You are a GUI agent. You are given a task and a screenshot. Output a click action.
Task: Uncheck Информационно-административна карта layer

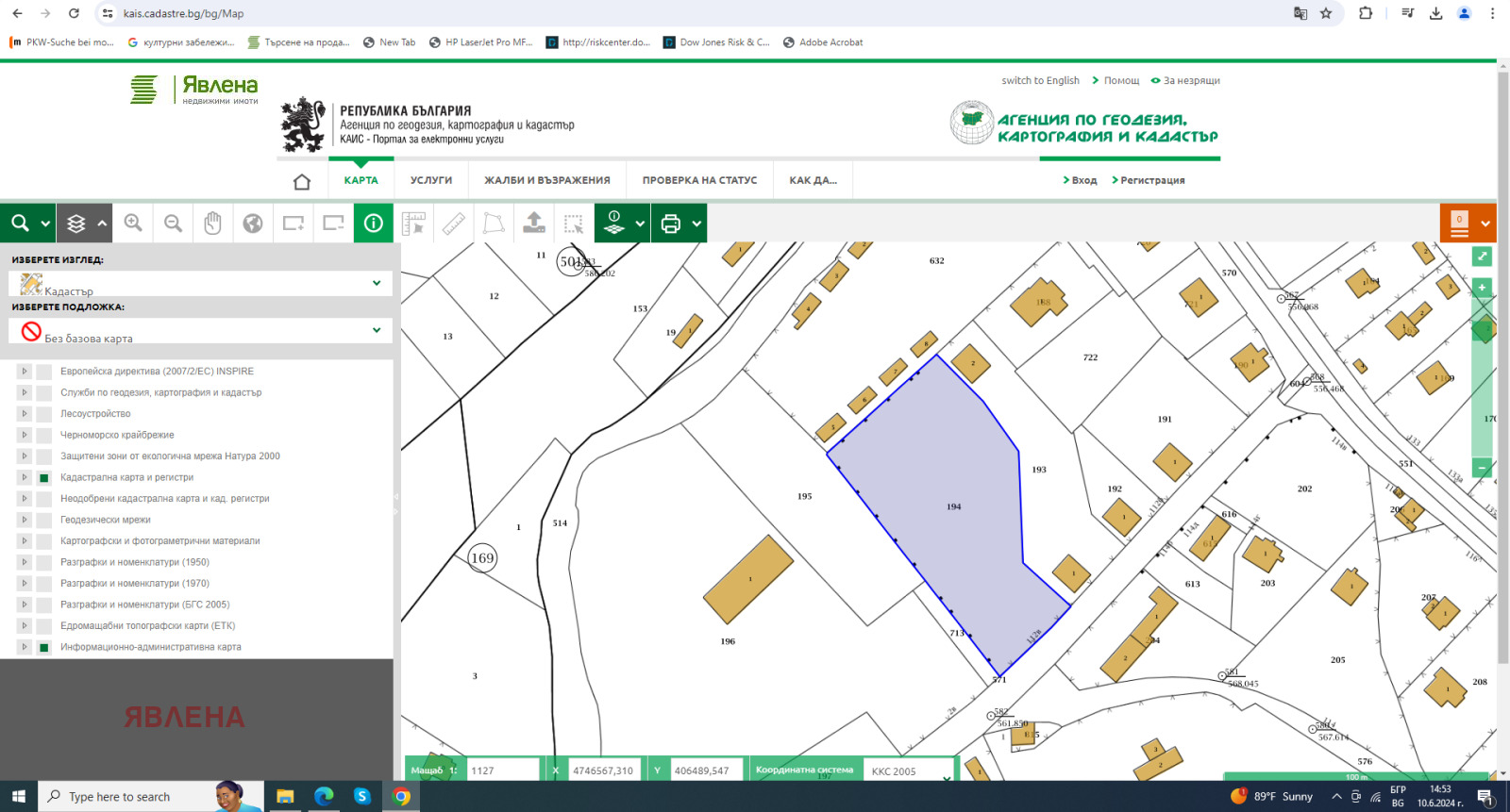(43, 648)
